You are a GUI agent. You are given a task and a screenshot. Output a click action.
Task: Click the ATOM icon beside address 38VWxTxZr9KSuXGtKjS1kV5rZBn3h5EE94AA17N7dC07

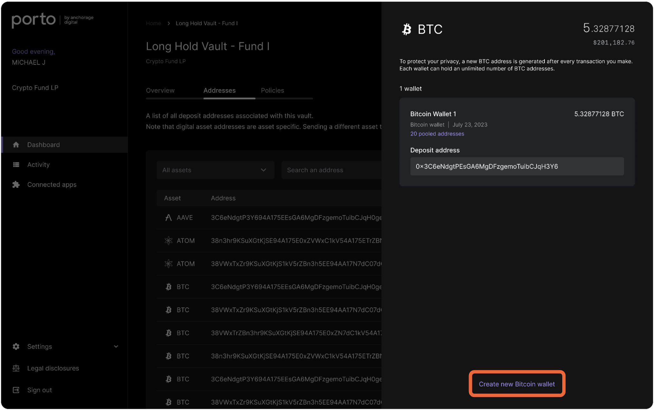tap(168, 263)
